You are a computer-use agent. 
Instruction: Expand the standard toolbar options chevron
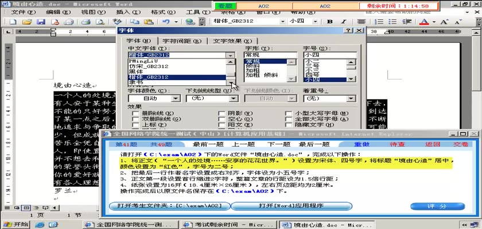(x=201, y=22)
